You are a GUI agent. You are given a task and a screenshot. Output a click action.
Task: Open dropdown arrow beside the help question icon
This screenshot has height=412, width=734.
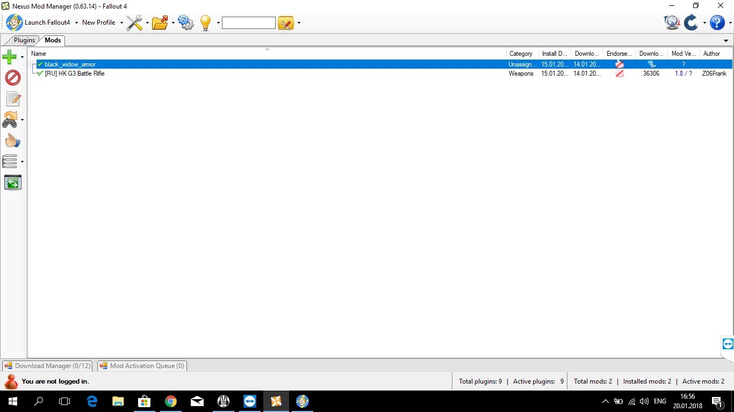(729, 23)
